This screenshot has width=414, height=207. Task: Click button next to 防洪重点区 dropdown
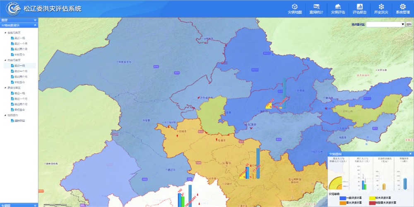(409, 24)
